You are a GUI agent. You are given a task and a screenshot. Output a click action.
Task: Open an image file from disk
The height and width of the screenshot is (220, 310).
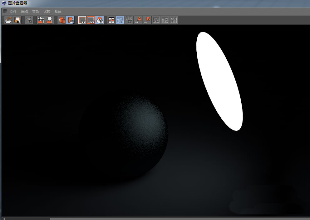click(x=8, y=20)
